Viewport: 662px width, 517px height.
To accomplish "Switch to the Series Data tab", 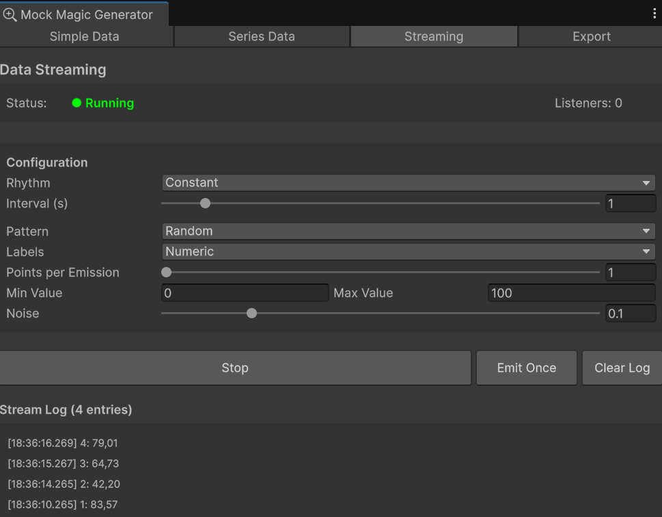I will 262,37.
